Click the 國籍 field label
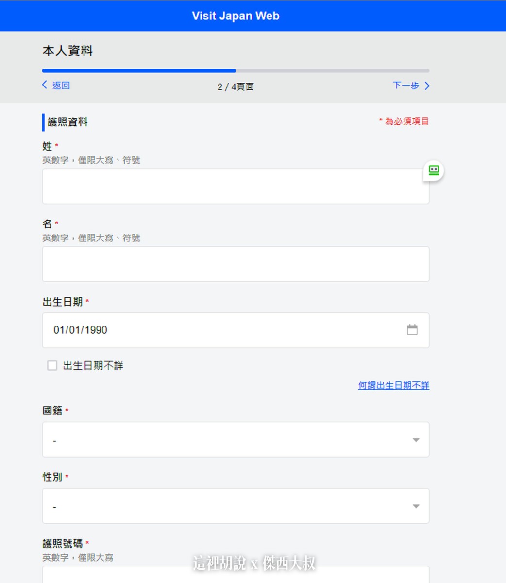The width and height of the screenshot is (506, 583). 52,411
